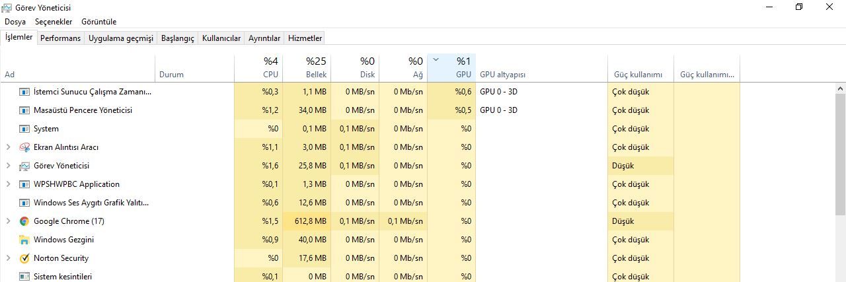Expand the Ekran Alıntısı Aracı group
Viewport: 846px width, 282px height.
[x=8, y=147]
